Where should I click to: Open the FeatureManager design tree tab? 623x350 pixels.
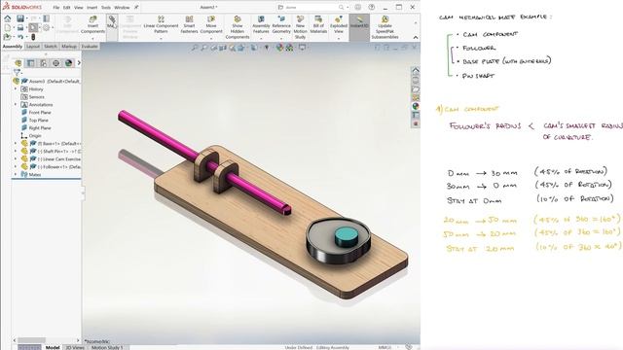pyautogui.click(x=18, y=63)
